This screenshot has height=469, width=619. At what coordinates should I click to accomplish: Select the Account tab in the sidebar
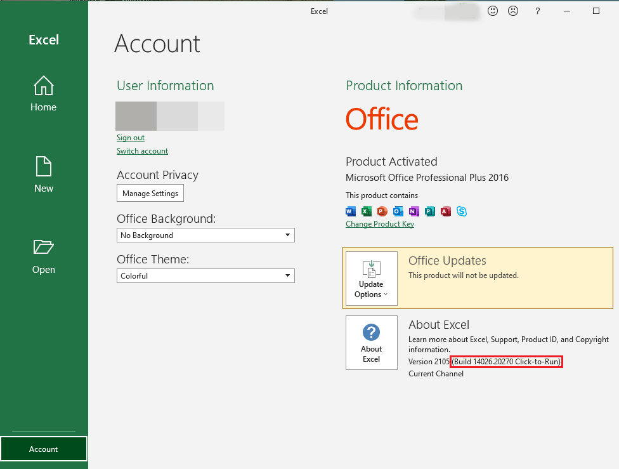point(43,449)
